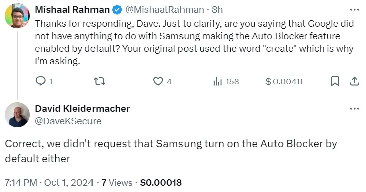
Task: Open the @DaveKSecure handle
Action: (68, 121)
